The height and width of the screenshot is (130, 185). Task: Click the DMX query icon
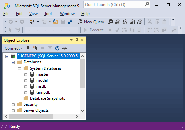[x=125, y=22]
